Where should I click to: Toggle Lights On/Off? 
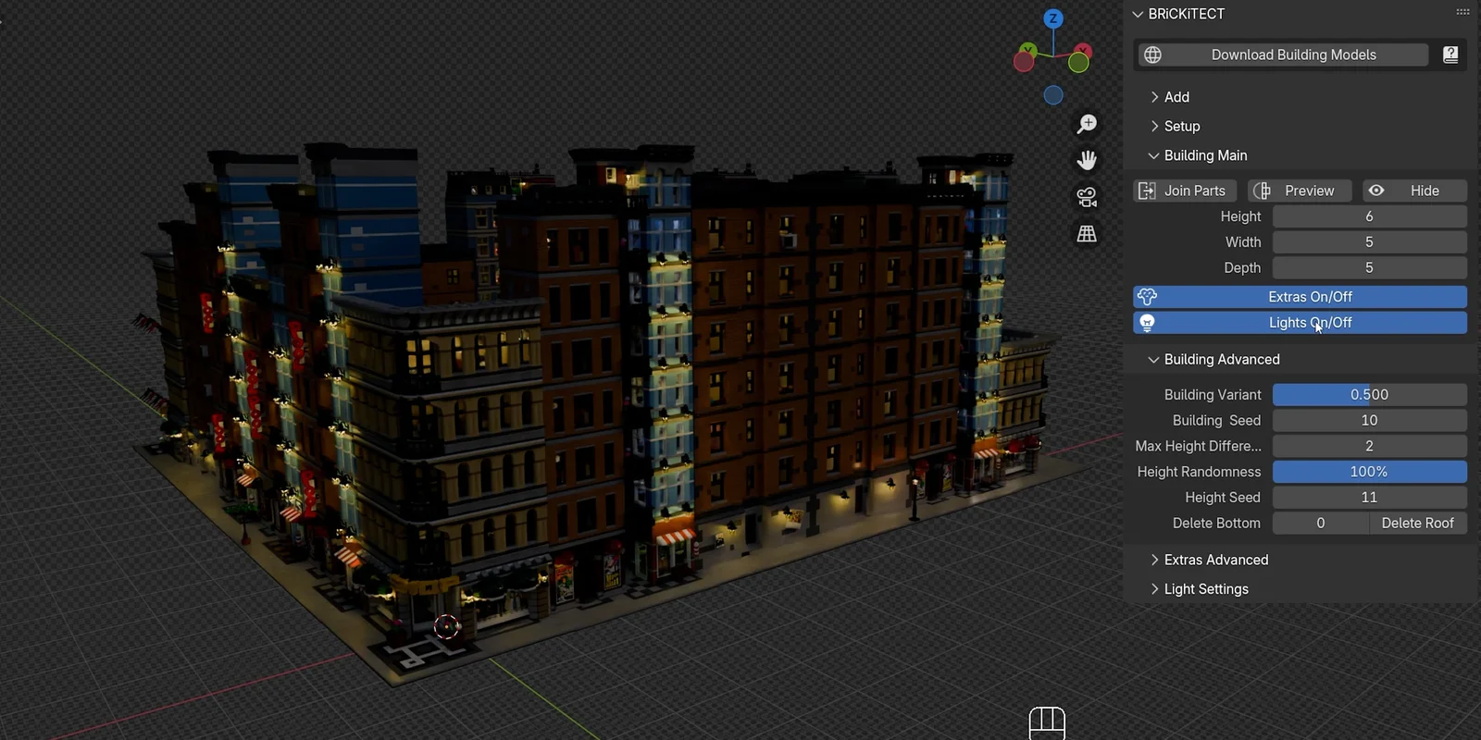(x=1300, y=323)
